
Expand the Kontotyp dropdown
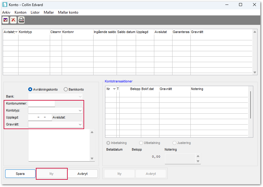tap(80, 111)
